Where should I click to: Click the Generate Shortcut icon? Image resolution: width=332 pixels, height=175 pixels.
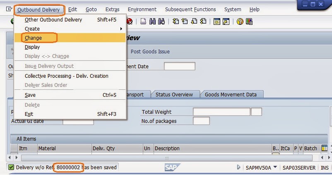(x=226, y=22)
